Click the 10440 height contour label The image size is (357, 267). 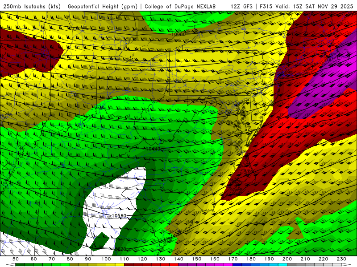click(x=153, y=149)
